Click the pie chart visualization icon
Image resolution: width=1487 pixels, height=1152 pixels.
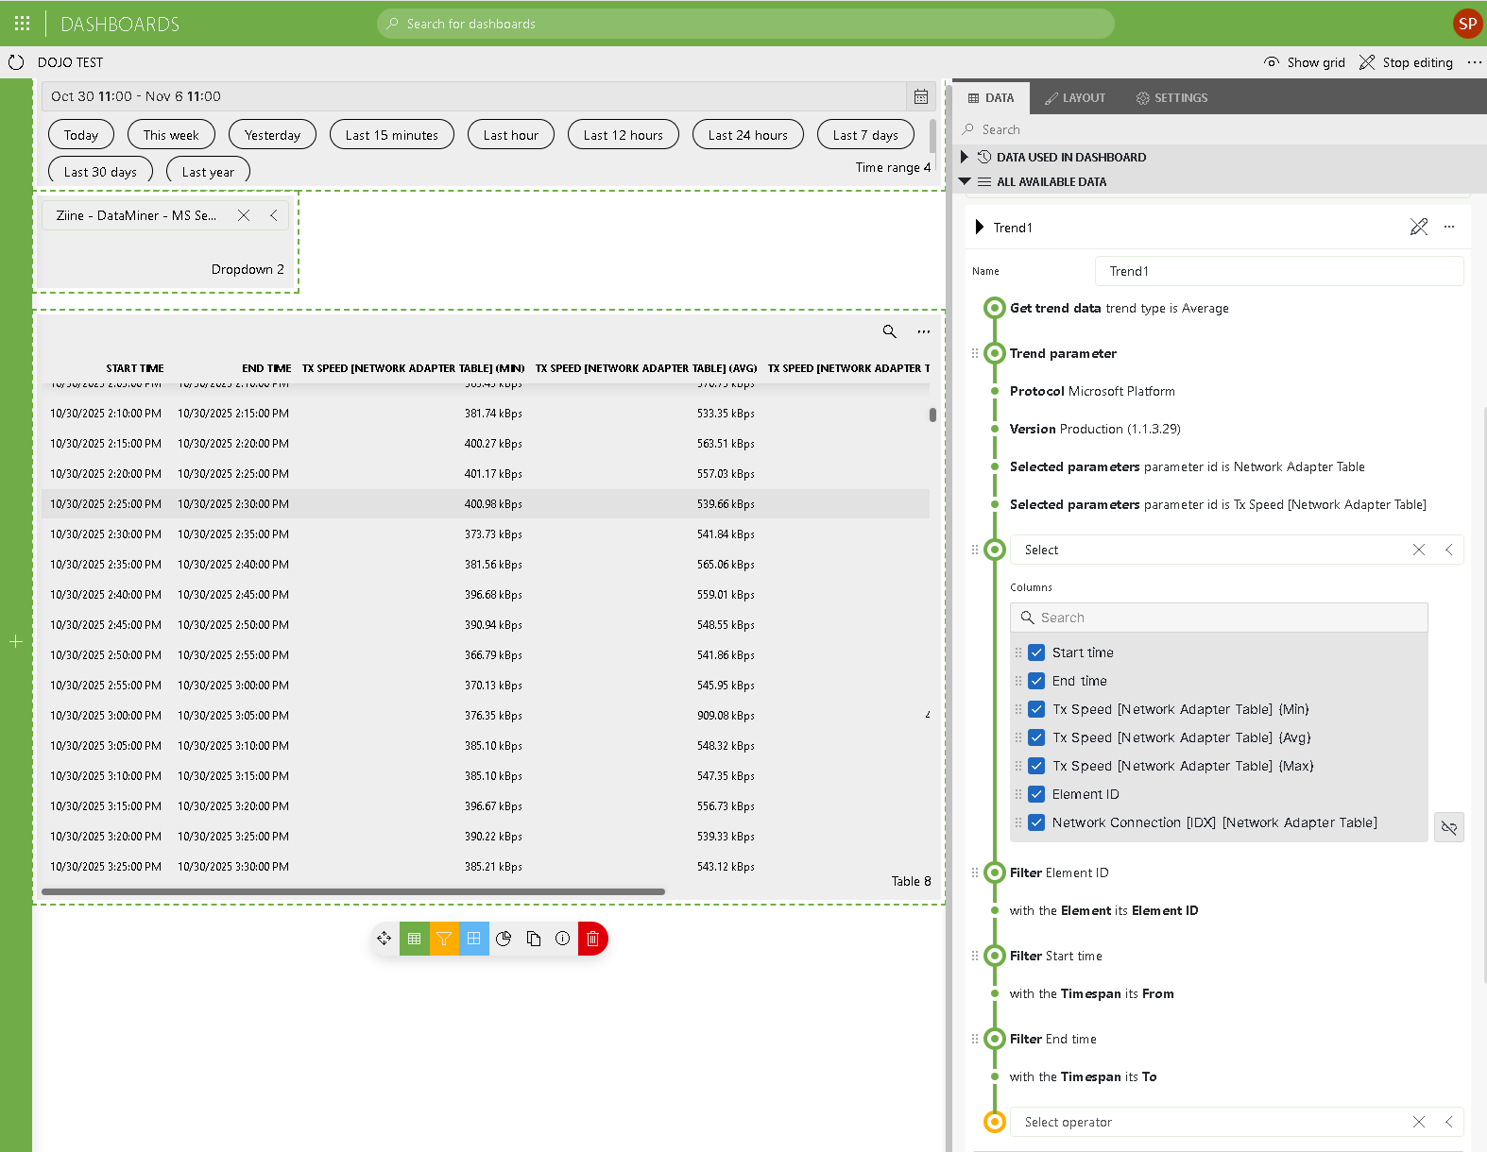504,939
